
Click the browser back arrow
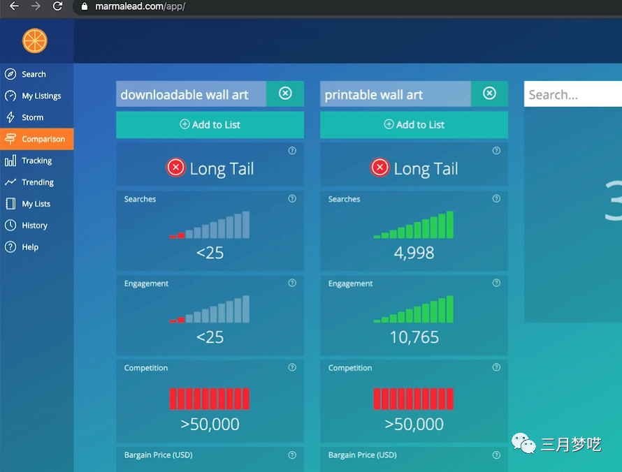point(14,6)
